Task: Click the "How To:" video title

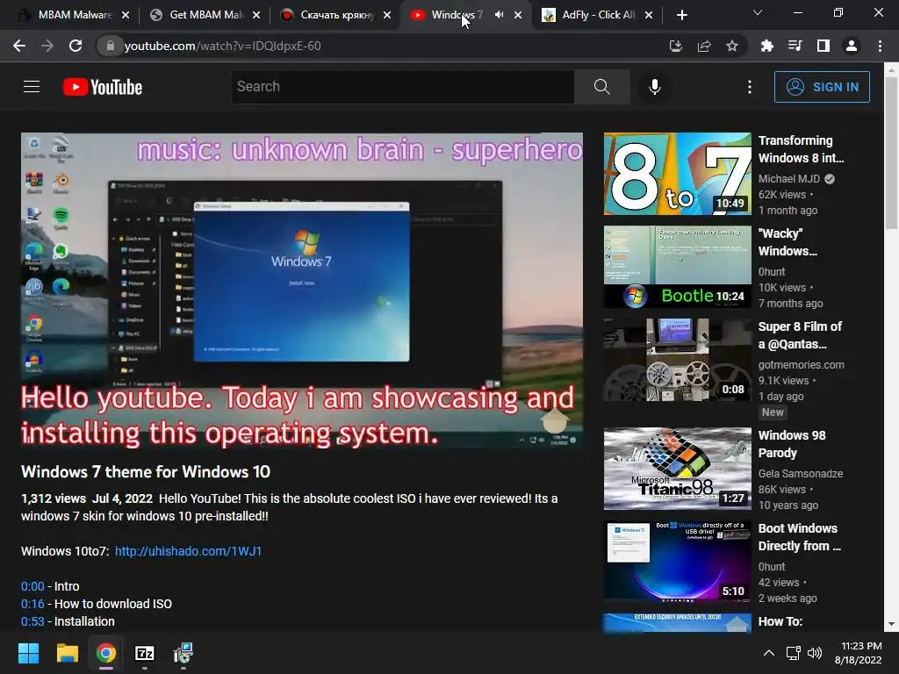Action: tap(780, 621)
